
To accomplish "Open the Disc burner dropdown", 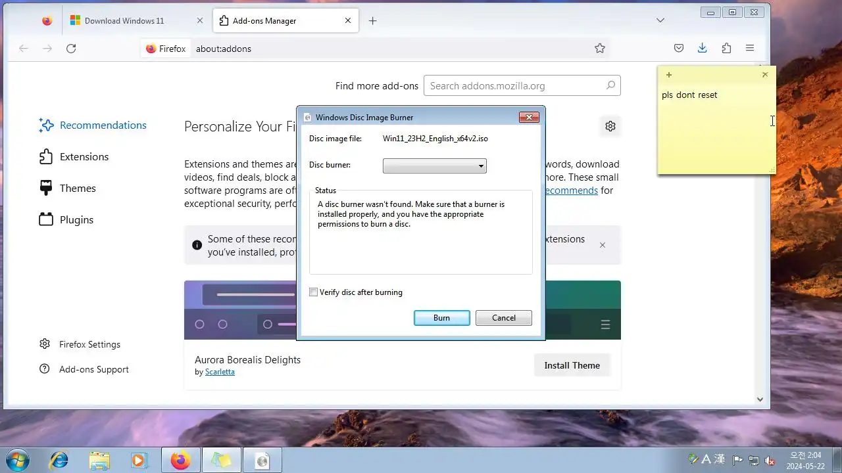I will pos(434,166).
